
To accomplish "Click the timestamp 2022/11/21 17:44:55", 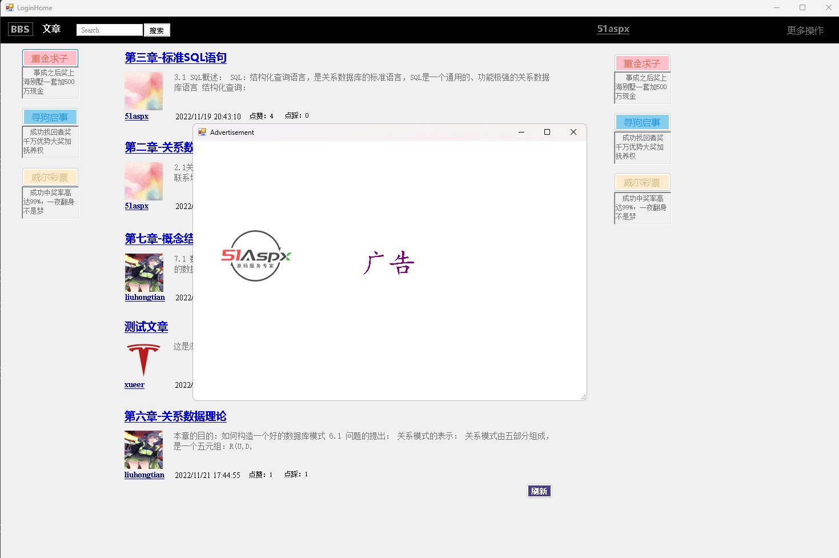I will (208, 475).
